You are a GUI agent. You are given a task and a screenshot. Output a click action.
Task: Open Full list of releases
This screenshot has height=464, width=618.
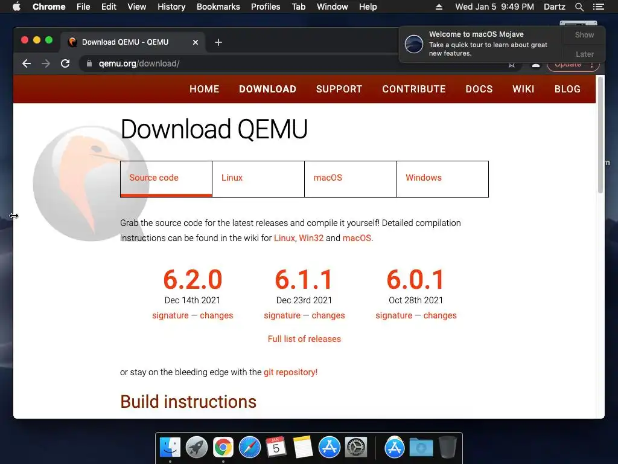tap(304, 339)
